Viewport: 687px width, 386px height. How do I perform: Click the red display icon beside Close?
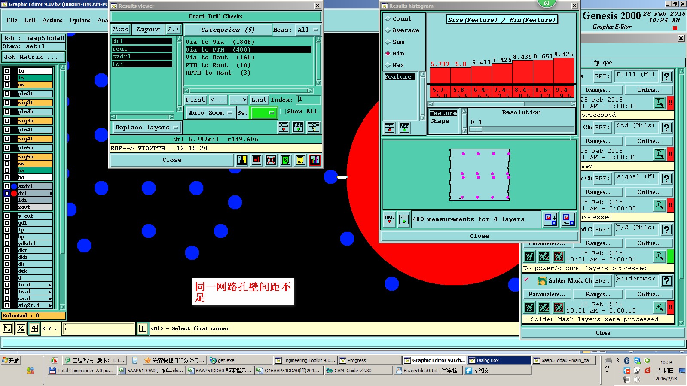tap(256, 160)
